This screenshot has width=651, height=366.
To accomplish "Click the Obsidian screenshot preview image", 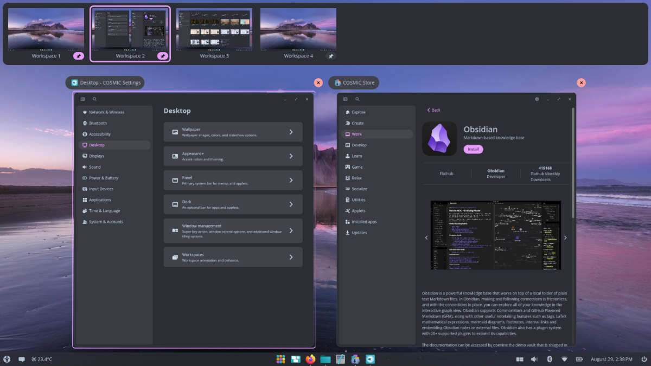I will 496,235.
